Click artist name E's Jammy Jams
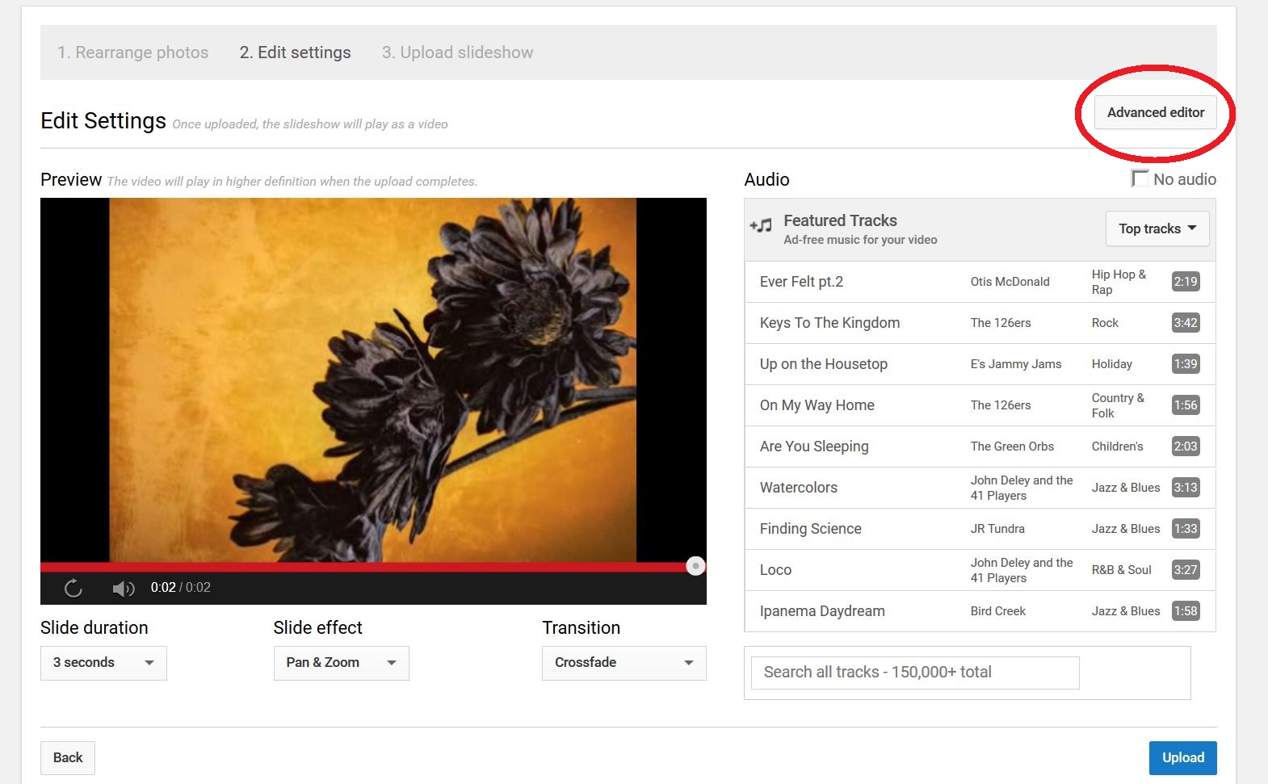Viewport: 1268px width, 784px height. (1015, 364)
